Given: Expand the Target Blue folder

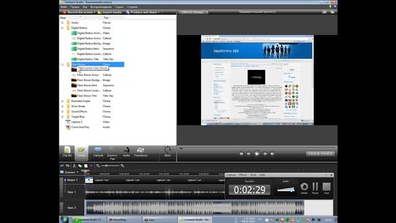Looking at the screenshot, I should pyautogui.click(x=62, y=117).
